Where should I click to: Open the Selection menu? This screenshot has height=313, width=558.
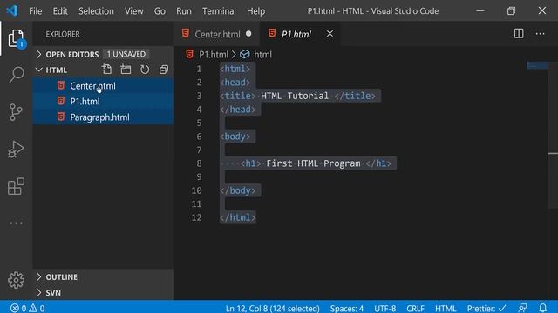click(x=96, y=11)
